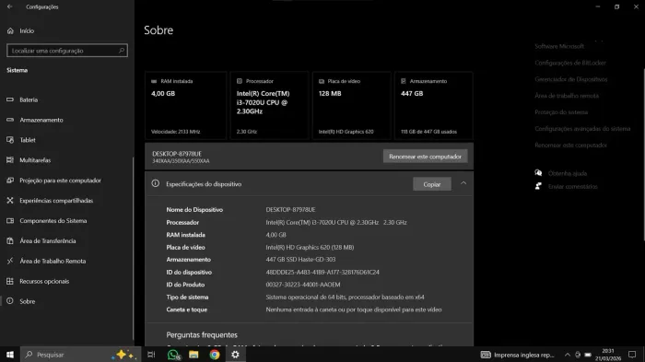Open Windows Start menu
The height and width of the screenshot is (362, 645).
pyautogui.click(x=10, y=355)
